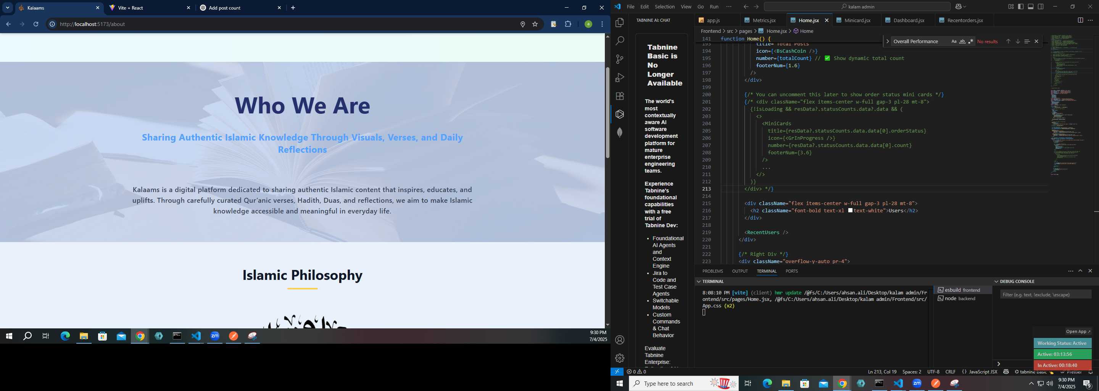Image resolution: width=1099 pixels, height=391 pixels.
Task: Toggle Secondary Side Bar visibility
Action: pyautogui.click(x=1041, y=7)
